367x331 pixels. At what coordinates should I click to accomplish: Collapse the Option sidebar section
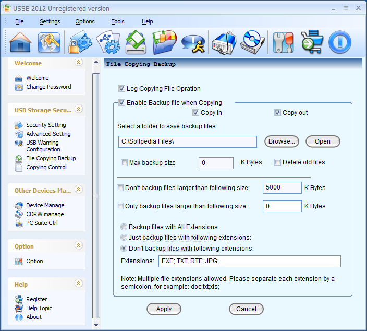(x=78, y=245)
